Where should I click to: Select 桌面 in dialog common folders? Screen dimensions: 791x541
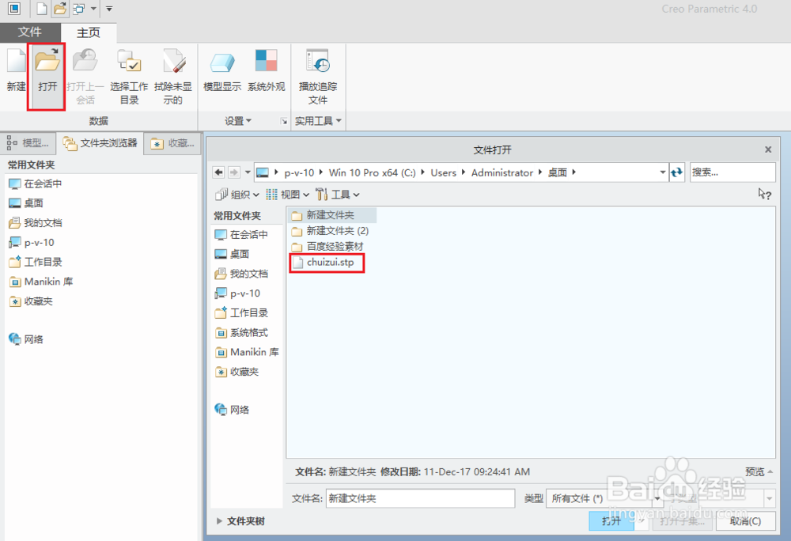point(232,254)
